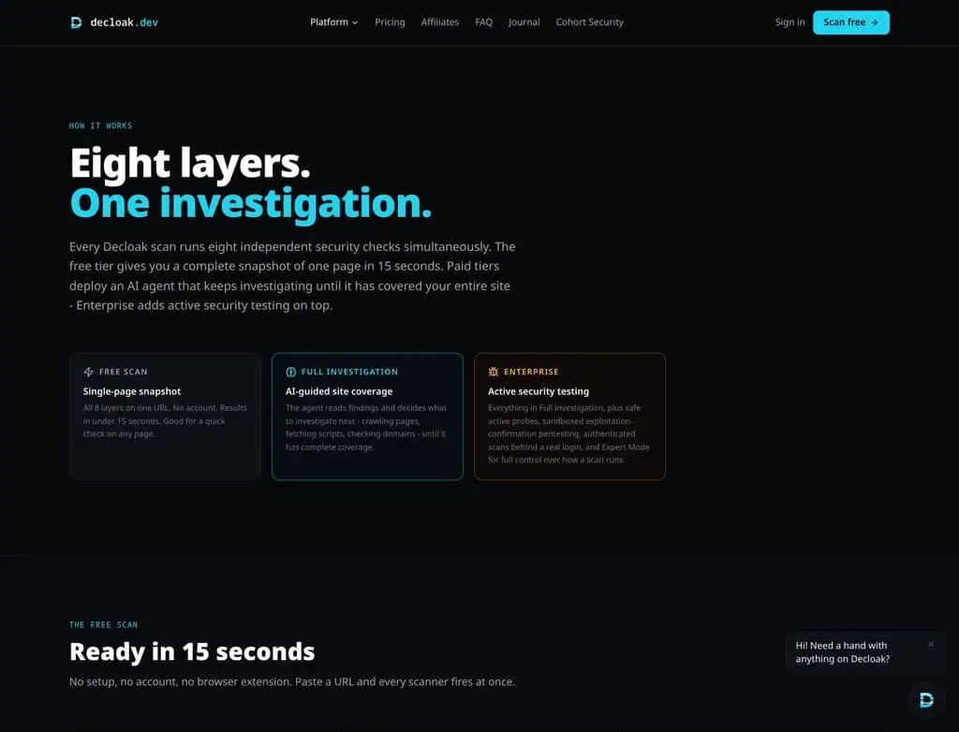Click the FULL INVESTIGATION card label
The height and width of the screenshot is (732, 959).
pos(349,372)
